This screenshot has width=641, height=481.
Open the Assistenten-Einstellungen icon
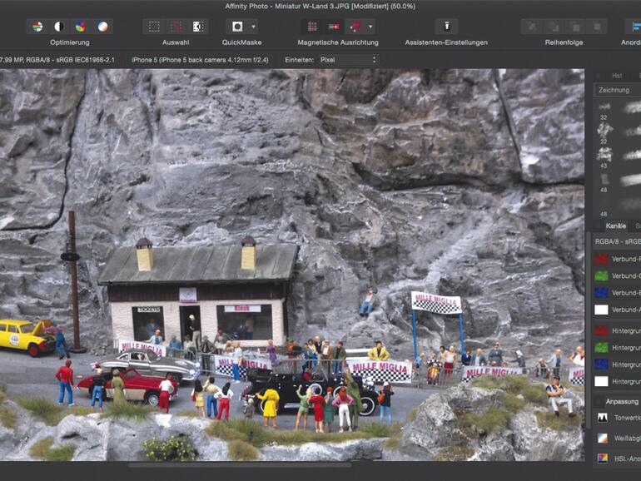[446, 27]
